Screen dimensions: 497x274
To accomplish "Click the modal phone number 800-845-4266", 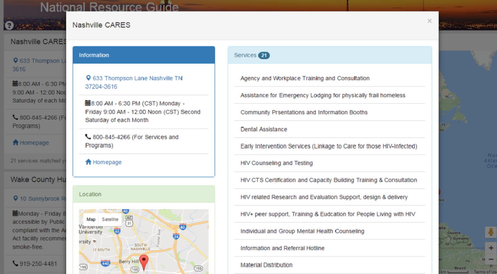I will (x=111, y=137).
